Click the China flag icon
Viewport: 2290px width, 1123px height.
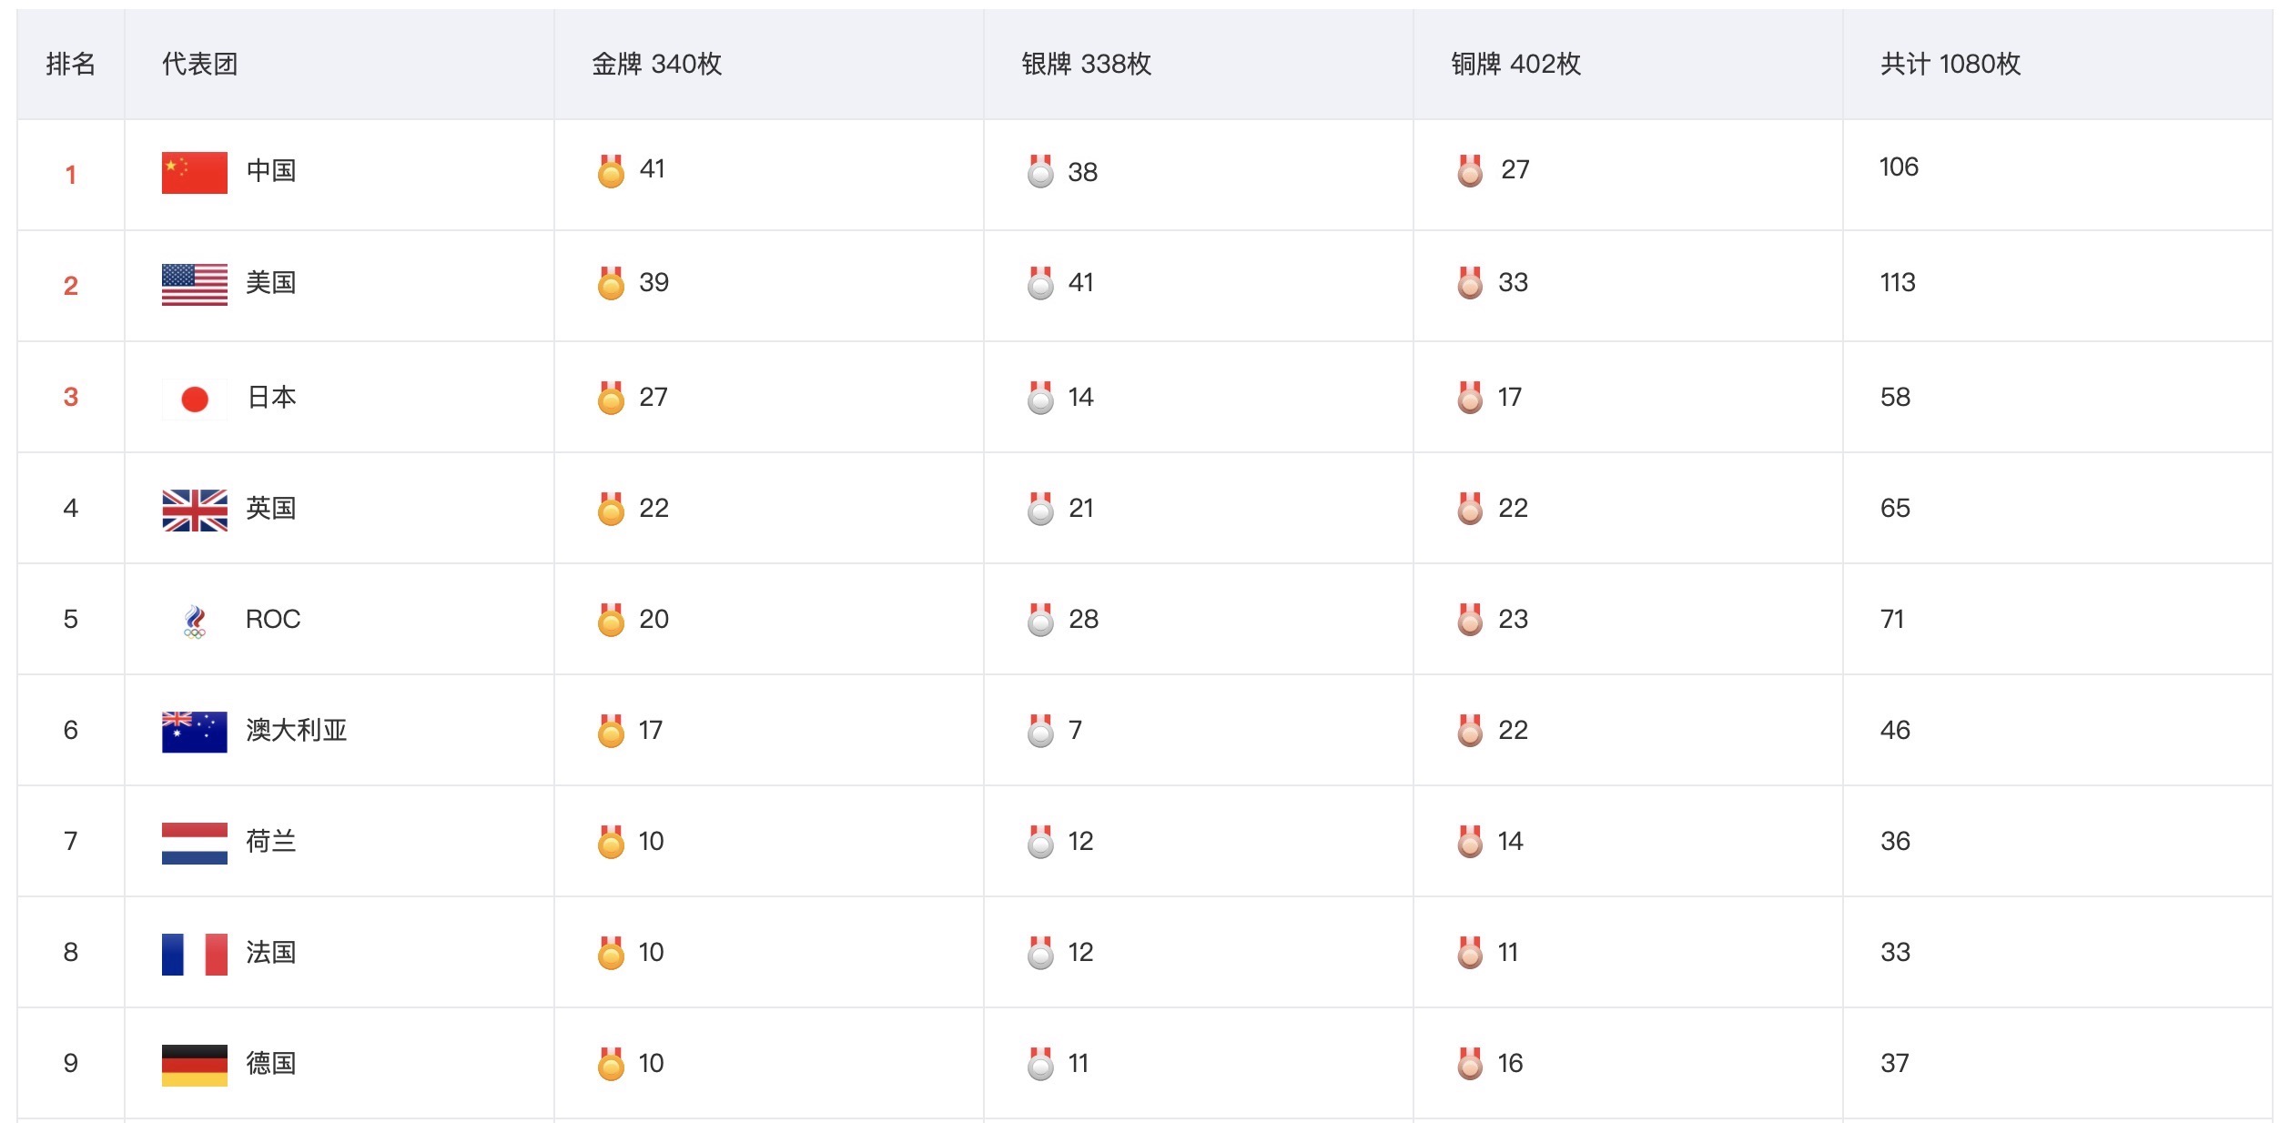coord(194,172)
